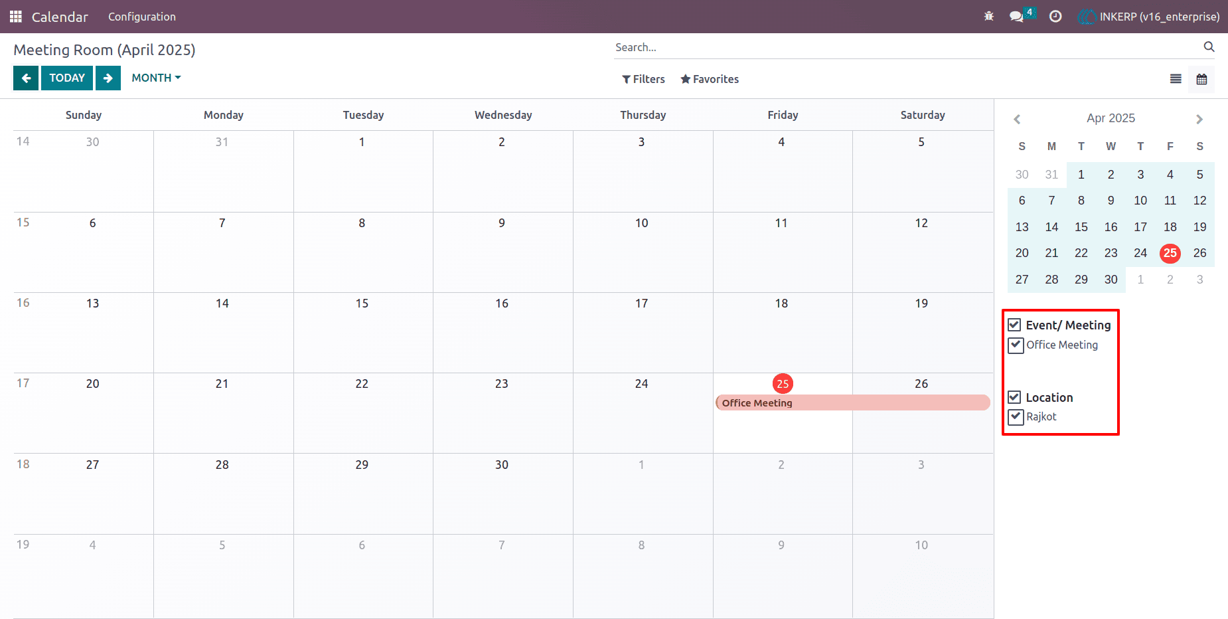Image resolution: width=1228 pixels, height=619 pixels.
Task: Click week number 16 label
Action: (23, 303)
